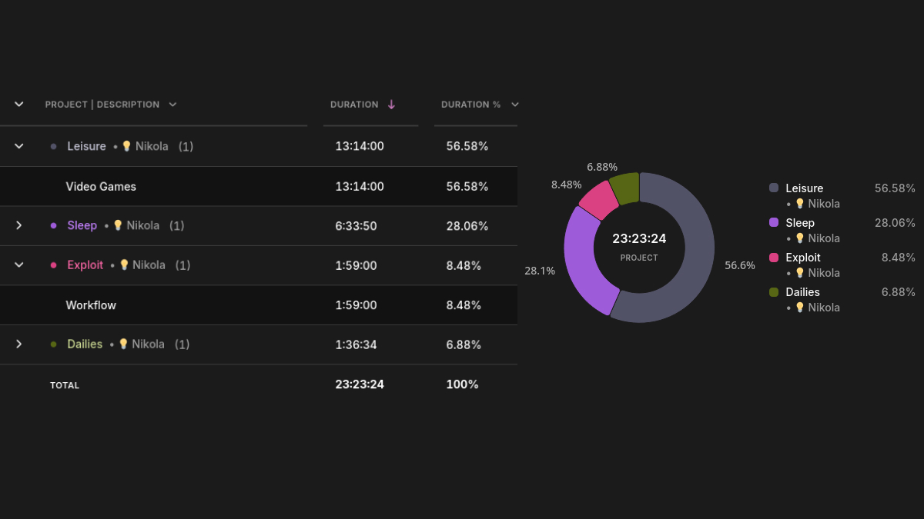This screenshot has height=519, width=924.
Task: Click the legend lightbulb under Sleep
Action: (x=800, y=238)
